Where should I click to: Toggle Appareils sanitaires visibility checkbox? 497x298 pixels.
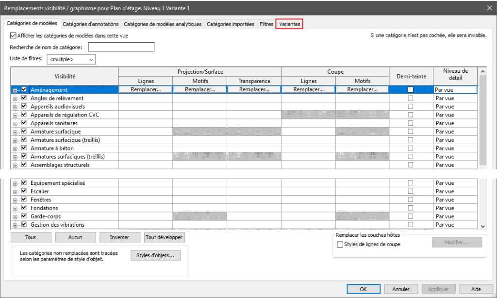(24, 123)
